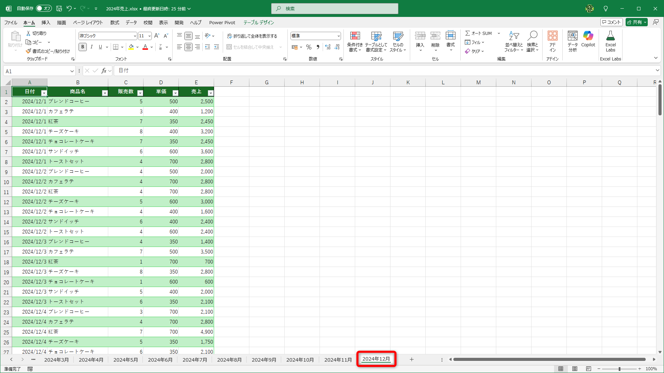This screenshot has height=373, width=664.
Task: Click the zoom slider in status bar
Action: pyautogui.click(x=619, y=369)
